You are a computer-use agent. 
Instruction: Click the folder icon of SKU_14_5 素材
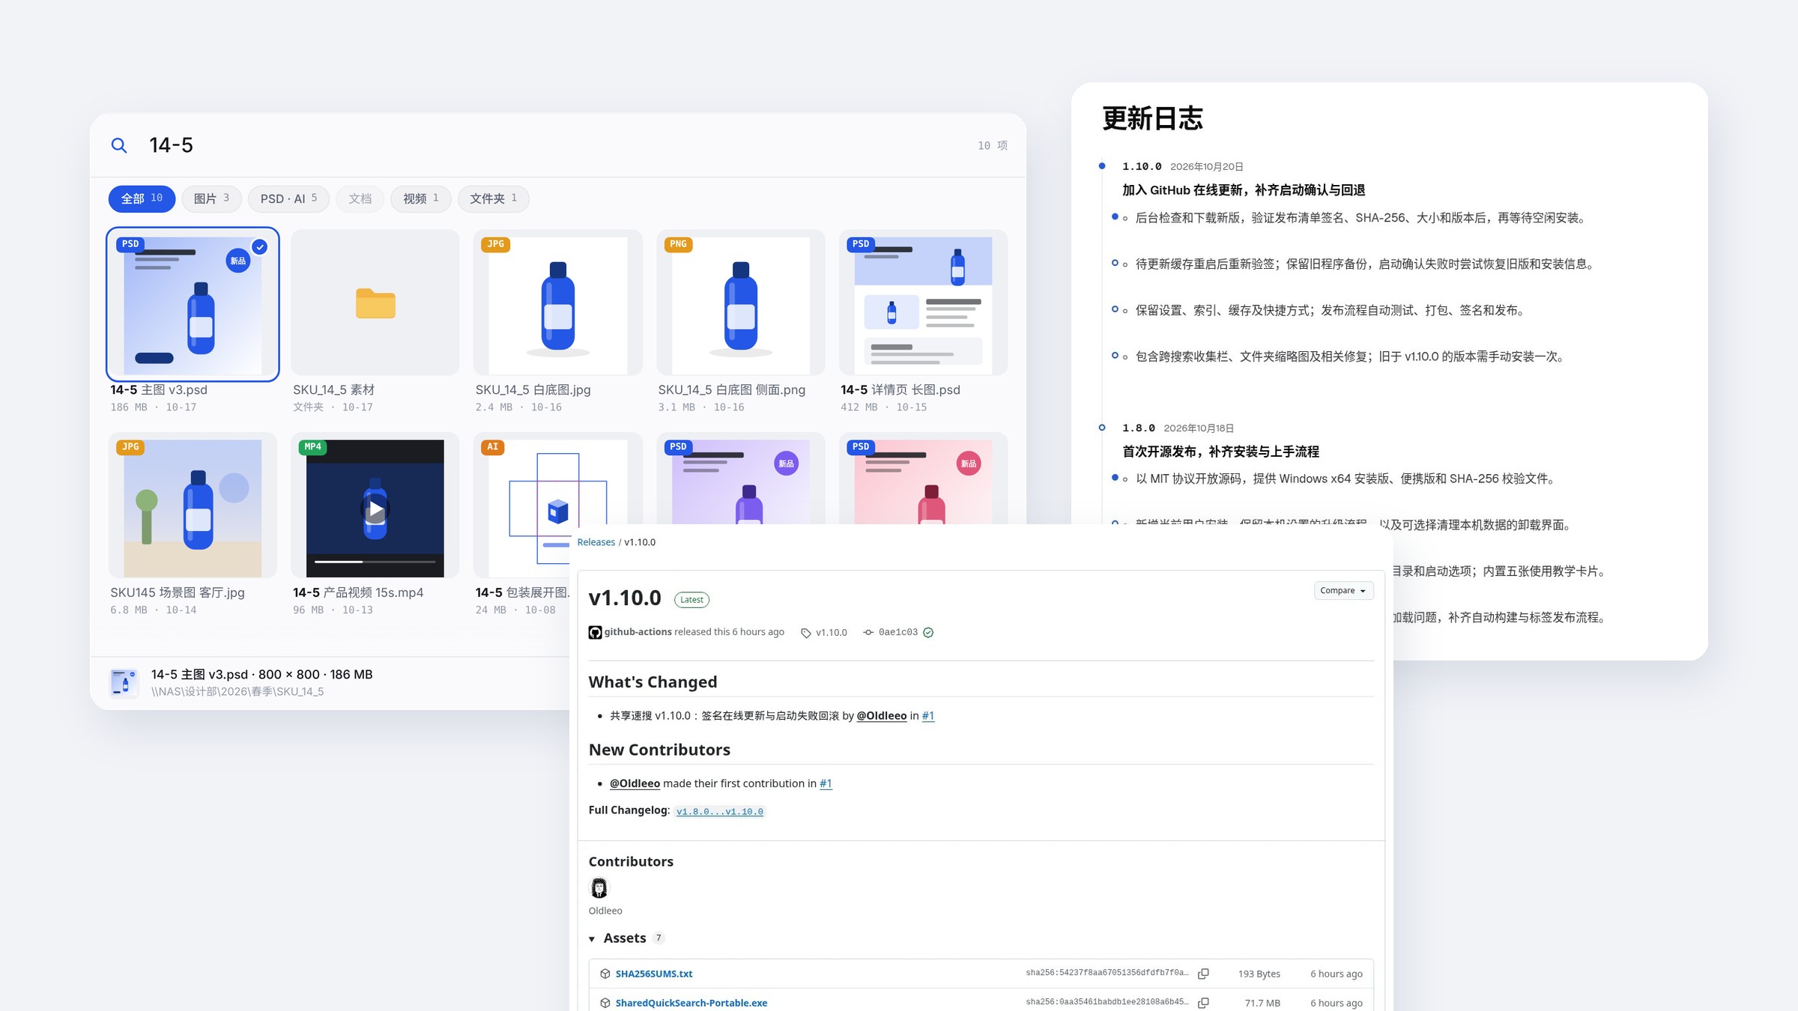pyautogui.click(x=375, y=303)
